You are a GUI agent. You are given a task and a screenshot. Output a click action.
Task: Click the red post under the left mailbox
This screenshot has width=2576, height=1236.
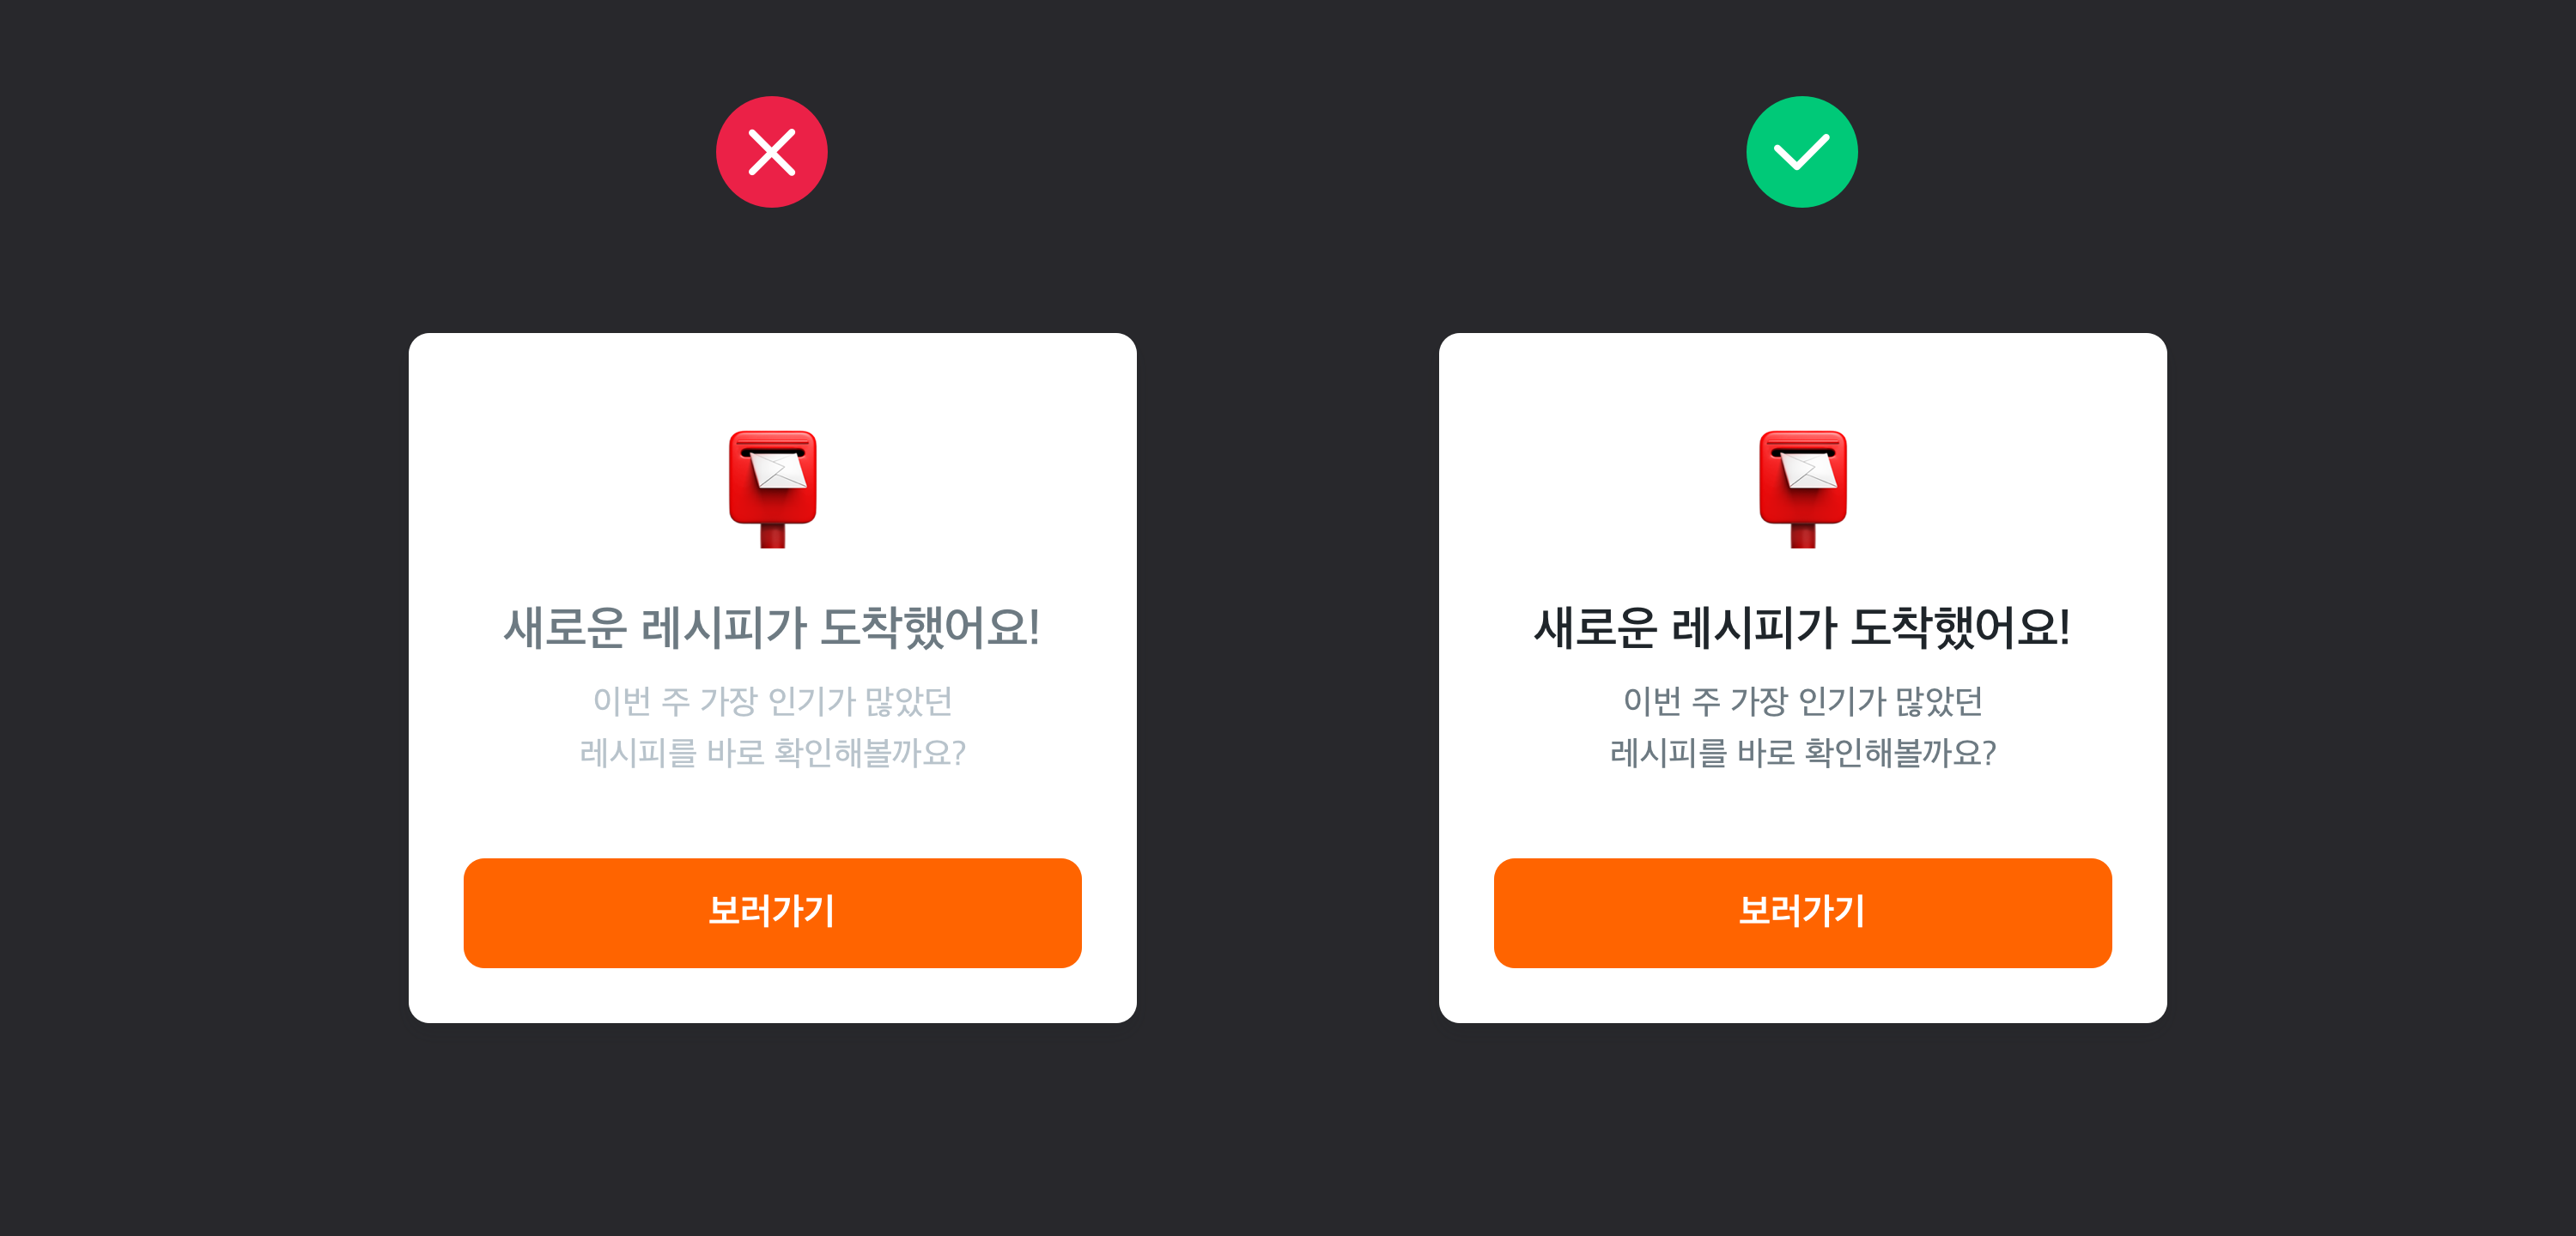[772, 536]
